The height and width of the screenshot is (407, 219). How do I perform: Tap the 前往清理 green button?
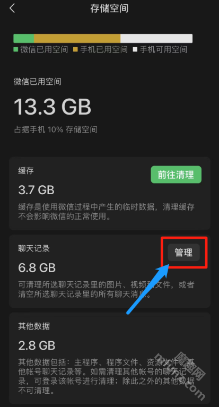click(x=176, y=175)
